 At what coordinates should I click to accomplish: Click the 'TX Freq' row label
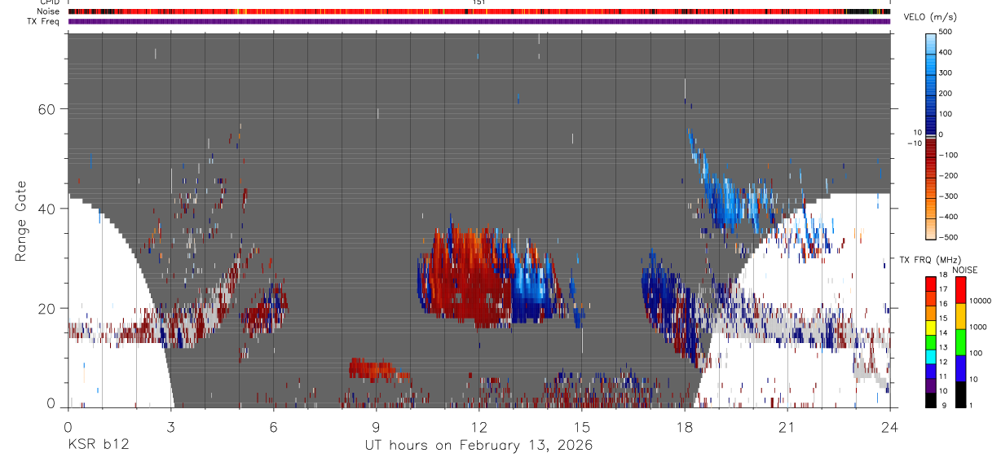tap(44, 21)
